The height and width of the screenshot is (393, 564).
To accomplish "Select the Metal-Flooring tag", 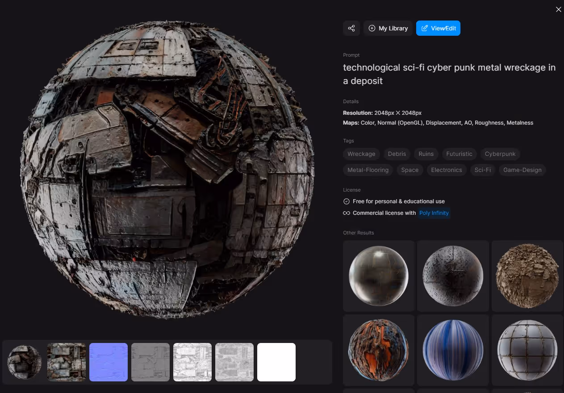I will pyautogui.click(x=368, y=170).
